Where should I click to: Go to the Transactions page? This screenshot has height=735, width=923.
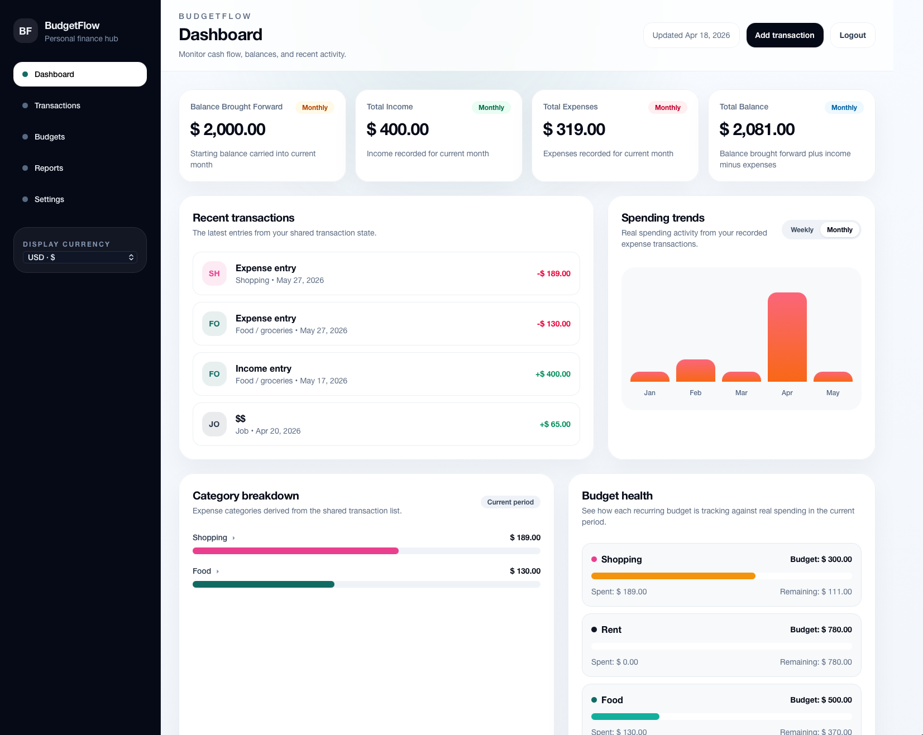tap(80, 105)
